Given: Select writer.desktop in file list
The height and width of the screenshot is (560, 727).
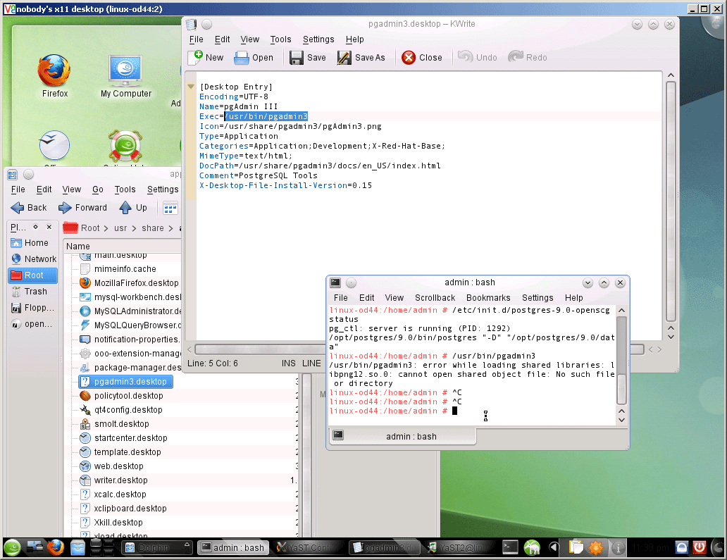Looking at the screenshot, I should click(x=114, y=480).
